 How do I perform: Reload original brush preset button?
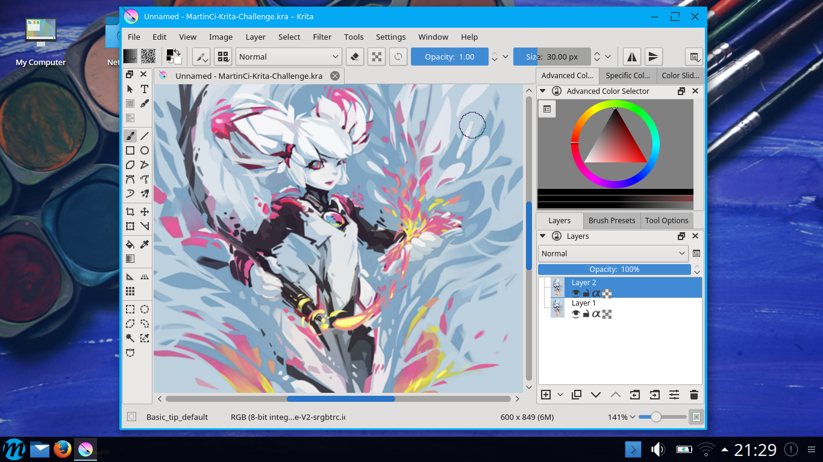coord(398,57)
